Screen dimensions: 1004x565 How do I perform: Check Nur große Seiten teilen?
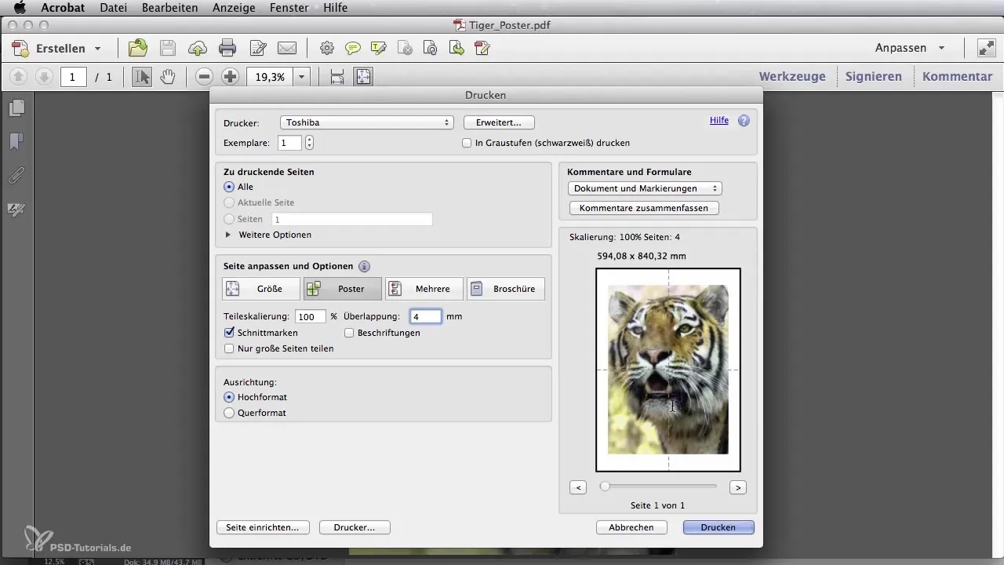click(229, 348)
